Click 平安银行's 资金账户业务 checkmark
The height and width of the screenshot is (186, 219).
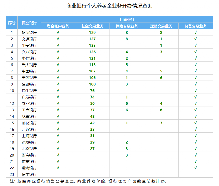coord(58,45)
